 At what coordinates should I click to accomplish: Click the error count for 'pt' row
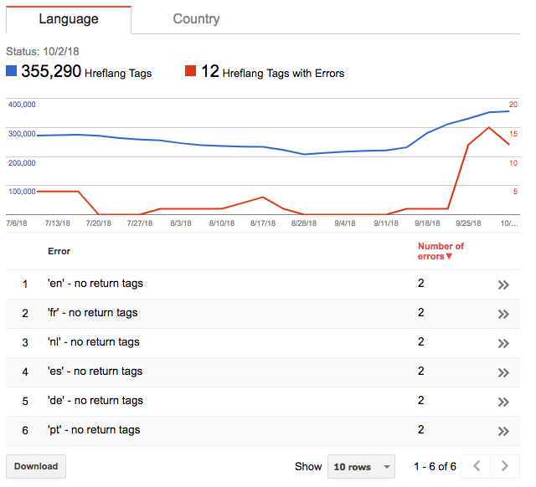click(x=420, y=429)
